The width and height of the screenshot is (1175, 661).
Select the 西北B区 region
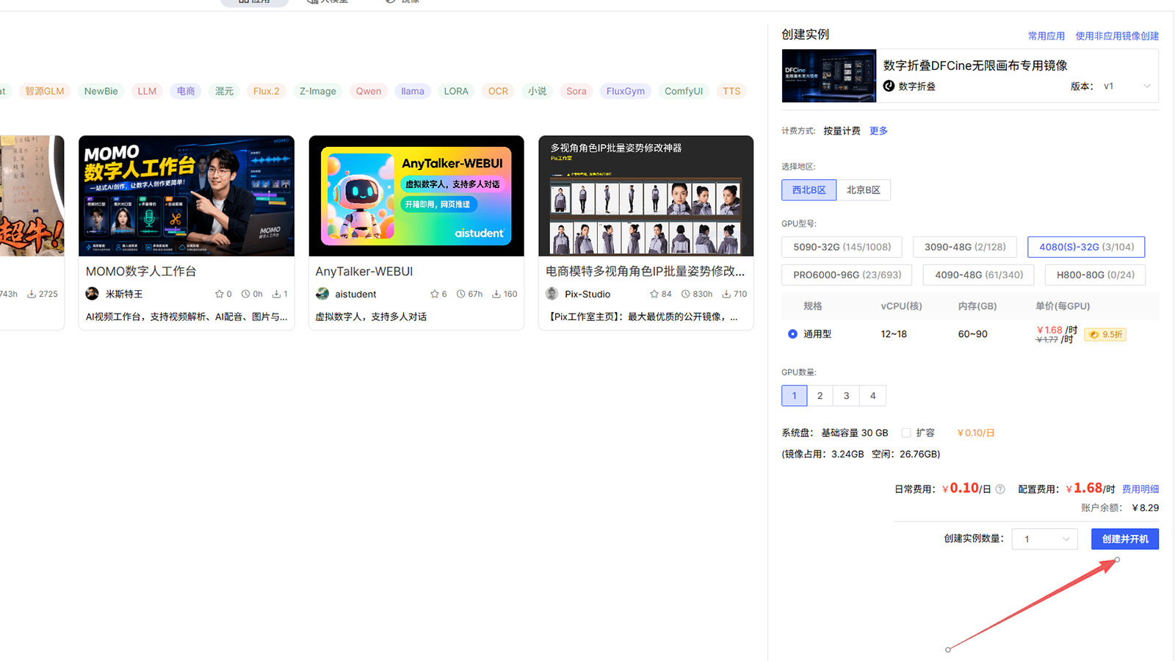coord(809,190)
